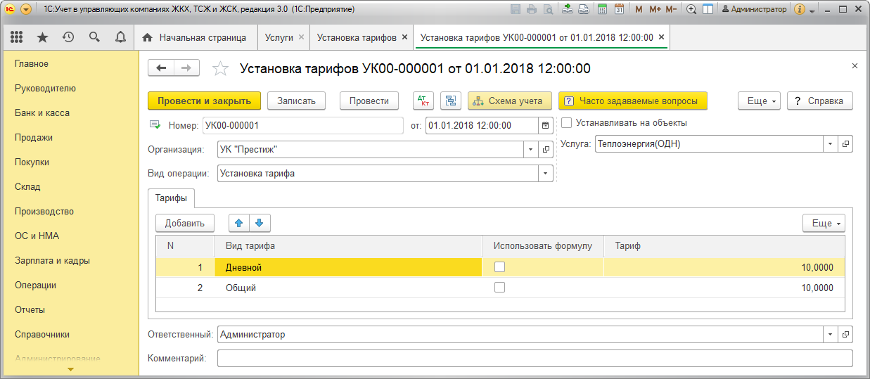
Task: Move tariff row up with arrow
Action: tap(239, 223)
